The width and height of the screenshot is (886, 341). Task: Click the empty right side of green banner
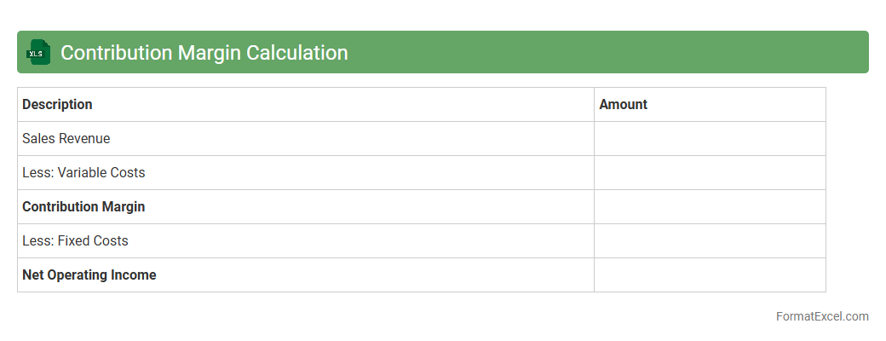click(x=639, y=53)
